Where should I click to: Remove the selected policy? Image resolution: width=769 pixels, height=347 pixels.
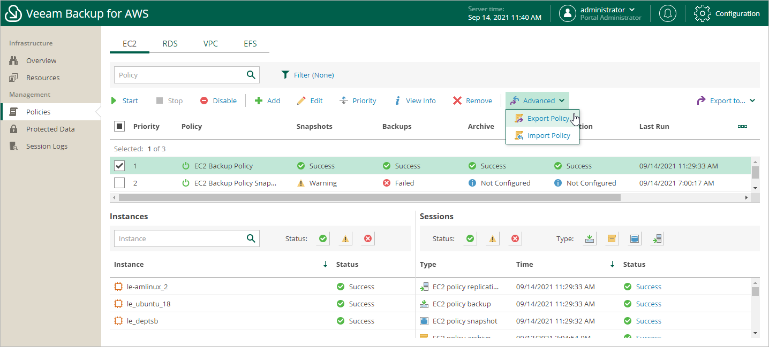click(x=472, y=101)
